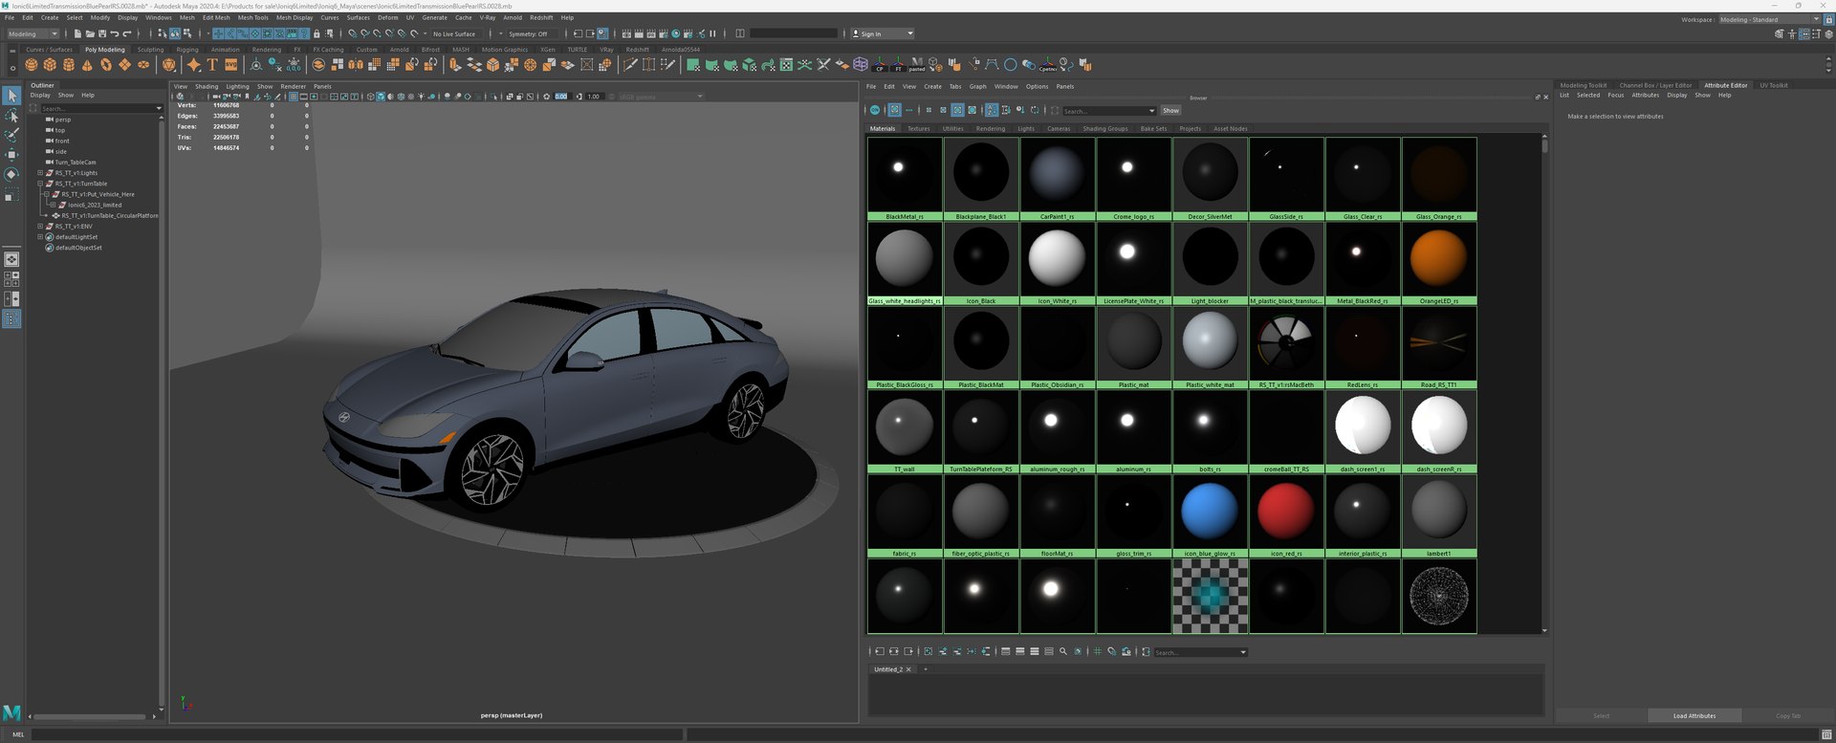Viewport: 1836px width, 743px height.
Task: Activate the Lasso Select tool
Action: click(x=11, y=116)
